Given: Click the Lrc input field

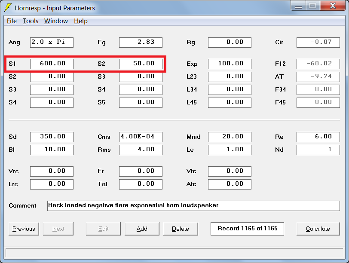Looking at the screenshot, I should [52, 184].
